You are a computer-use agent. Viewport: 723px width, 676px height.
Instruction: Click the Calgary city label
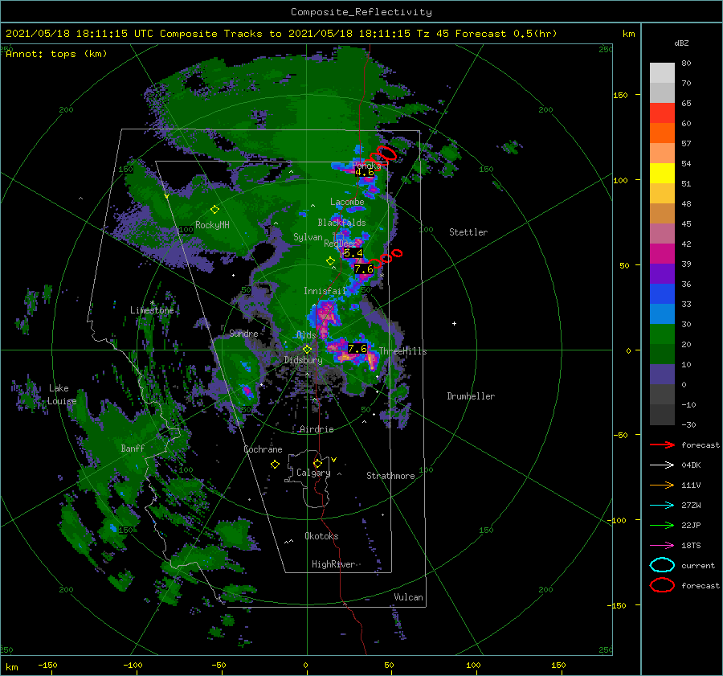click(x=313, y=473)
